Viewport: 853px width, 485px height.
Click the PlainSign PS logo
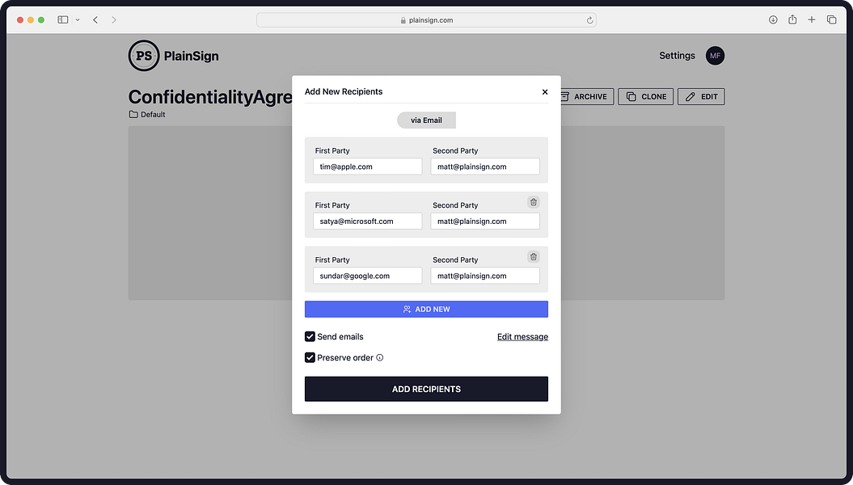click(144, 56)
